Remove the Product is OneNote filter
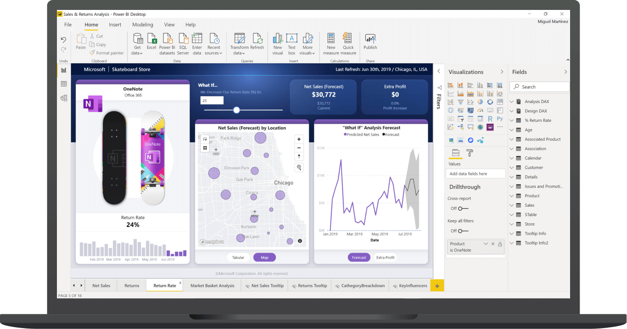The width and height of the screenshot is (627, 329). pyautogui.click(x=493, y=244)
